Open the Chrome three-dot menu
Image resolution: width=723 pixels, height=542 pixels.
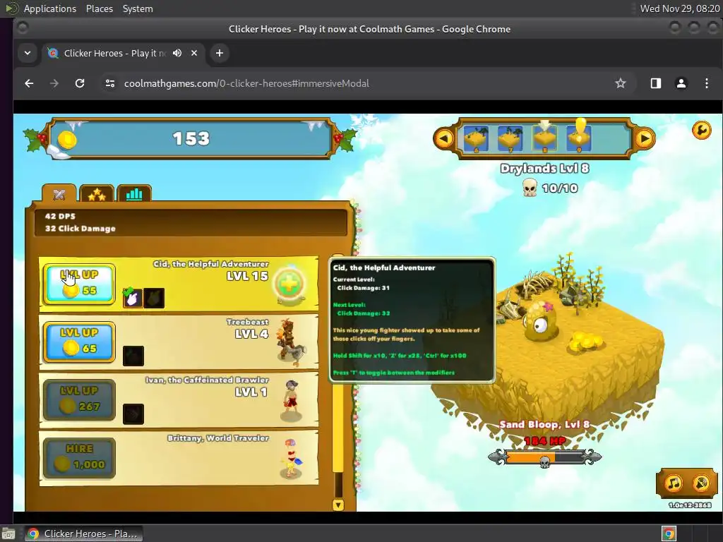point(706,83)
